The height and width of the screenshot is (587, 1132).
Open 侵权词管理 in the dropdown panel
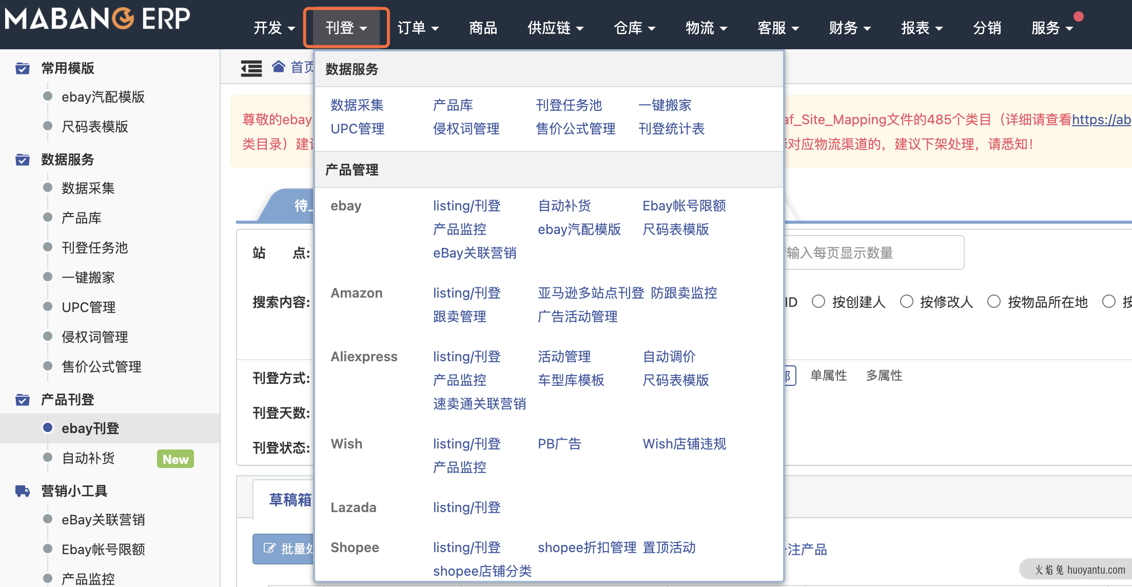pos(466,129)
